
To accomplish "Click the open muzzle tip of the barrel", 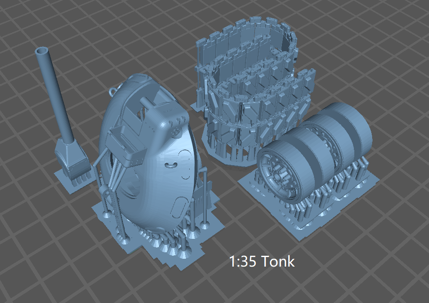I will coord(42,52).
